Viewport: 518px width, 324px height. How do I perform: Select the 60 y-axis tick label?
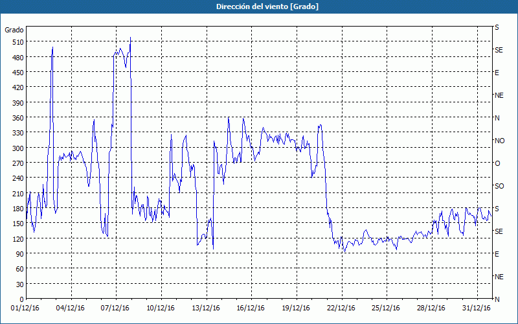pos(19,269)
